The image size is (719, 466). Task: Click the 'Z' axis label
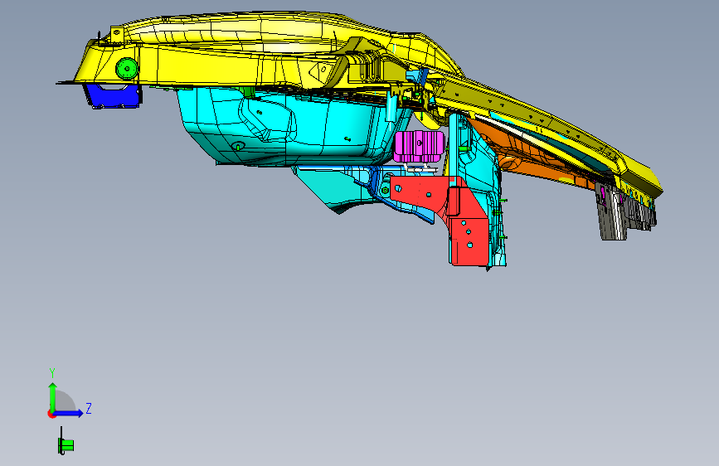point(89,408)
